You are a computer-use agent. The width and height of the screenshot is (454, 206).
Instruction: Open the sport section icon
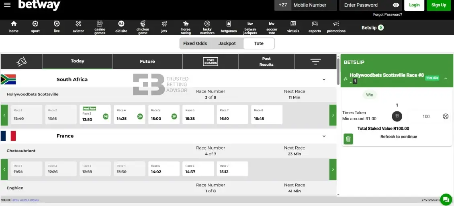(35, 24)
